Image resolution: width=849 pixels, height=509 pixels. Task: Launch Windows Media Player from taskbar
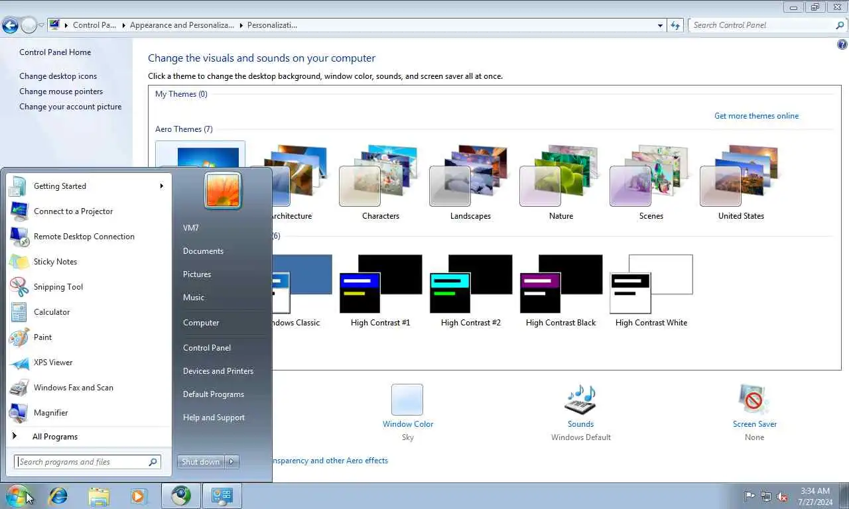[139, 496]
